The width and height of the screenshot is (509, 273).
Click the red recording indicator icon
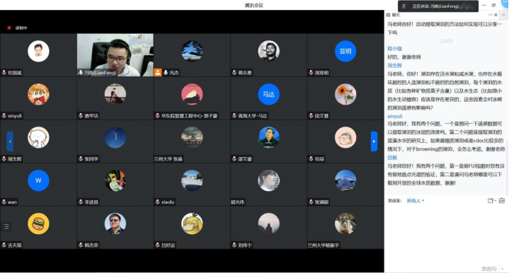pos(9,28)
